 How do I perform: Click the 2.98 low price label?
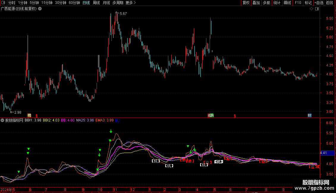pos(18,113)
